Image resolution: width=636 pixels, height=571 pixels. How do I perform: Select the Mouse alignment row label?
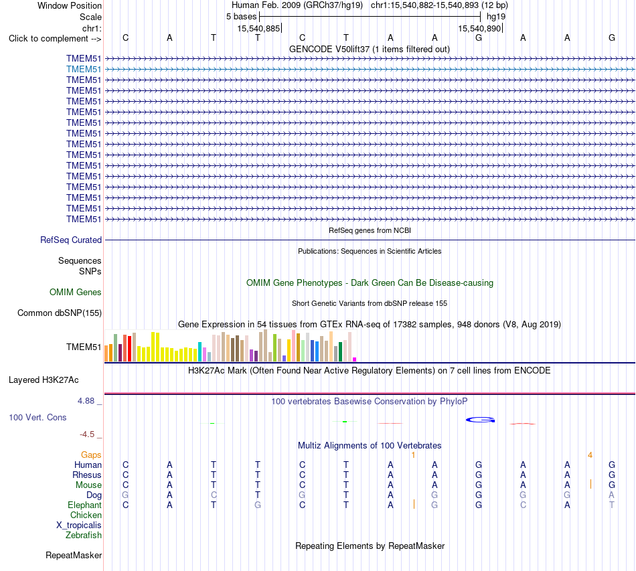(88, 485)
